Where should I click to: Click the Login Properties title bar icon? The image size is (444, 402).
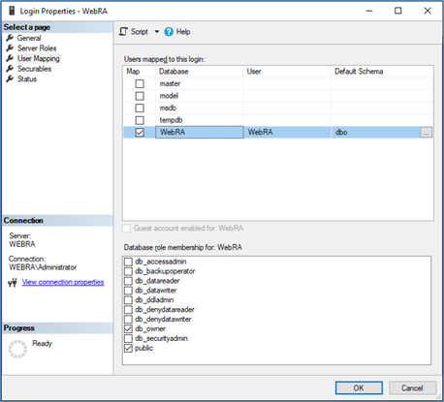12,11
